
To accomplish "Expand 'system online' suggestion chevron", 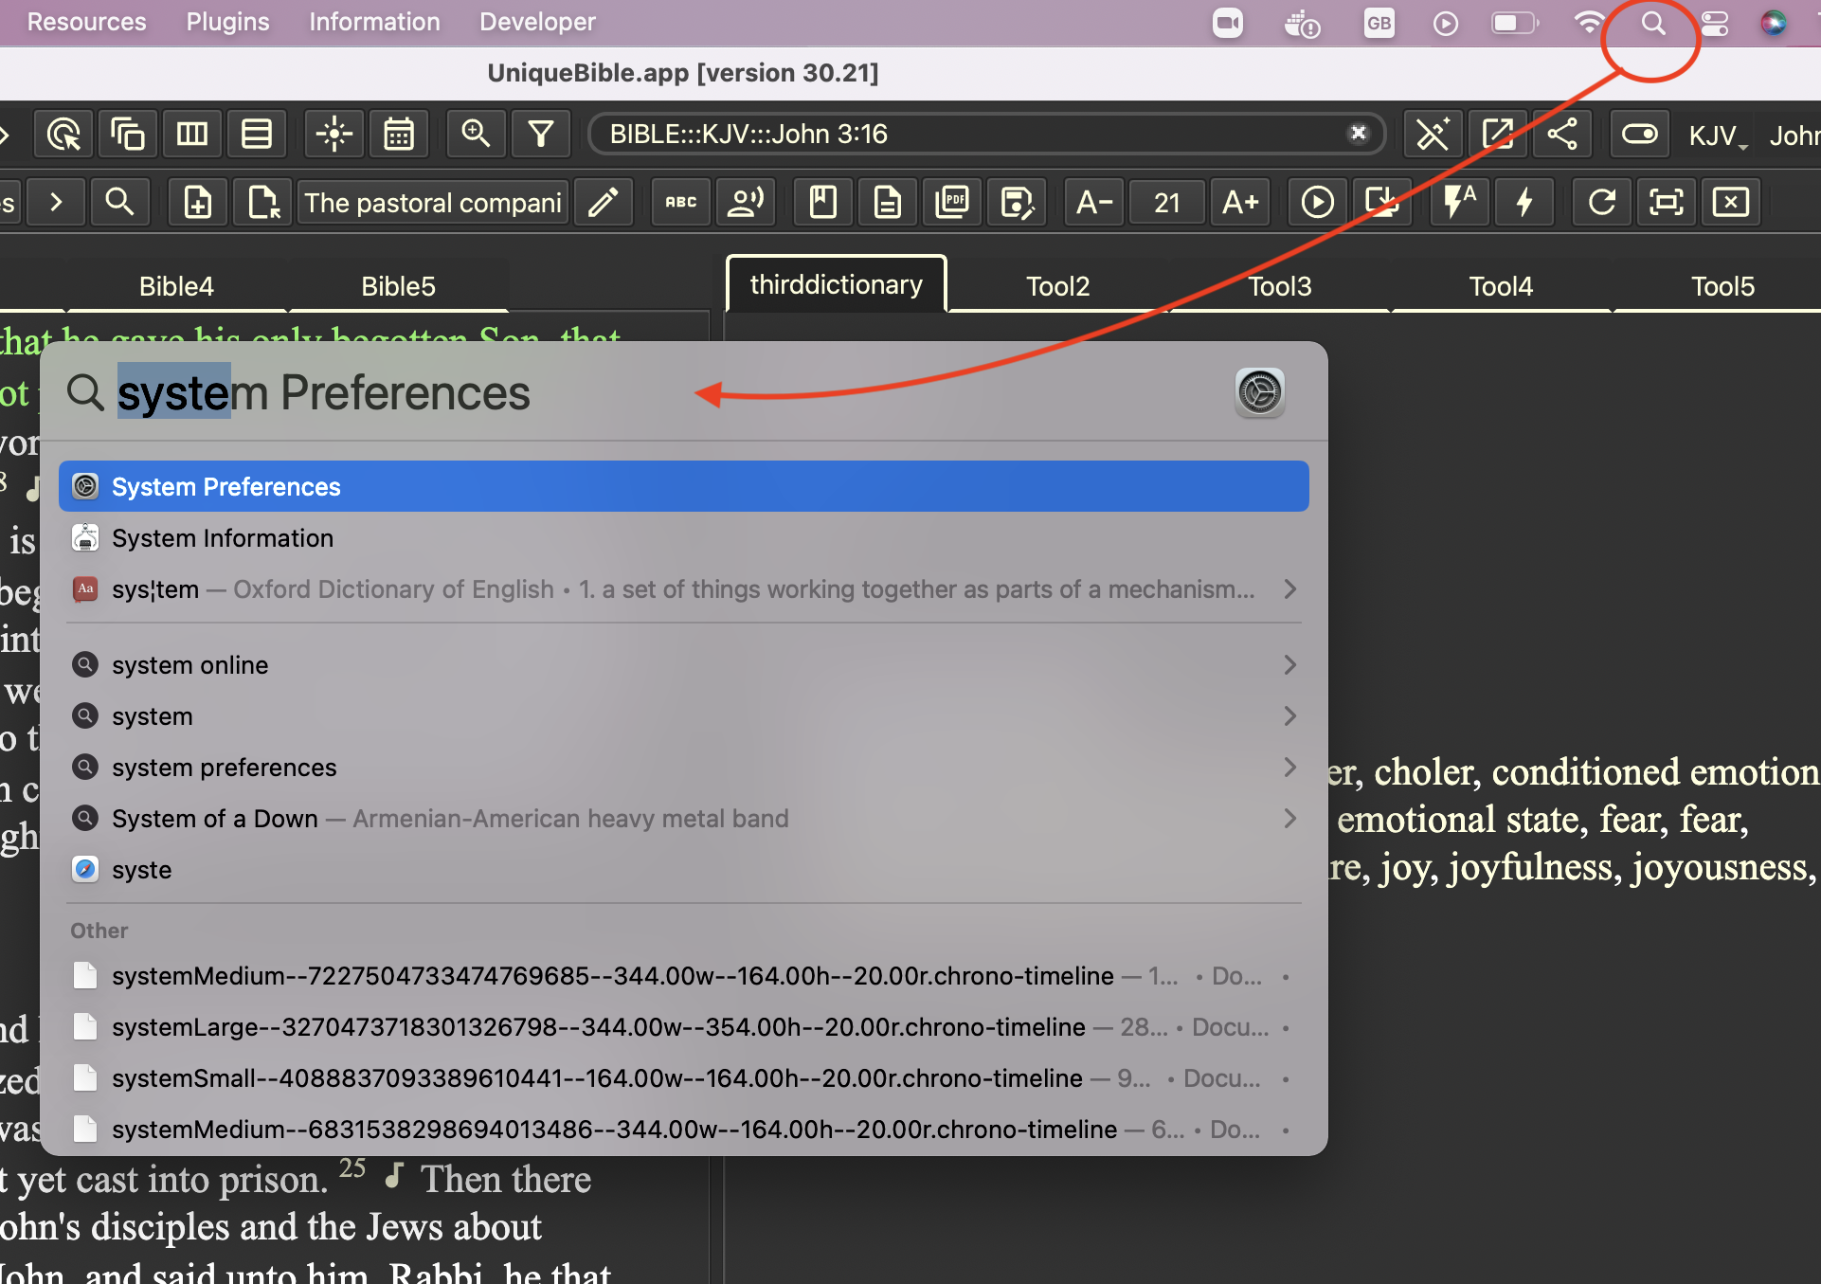I will pos(1289,664).
